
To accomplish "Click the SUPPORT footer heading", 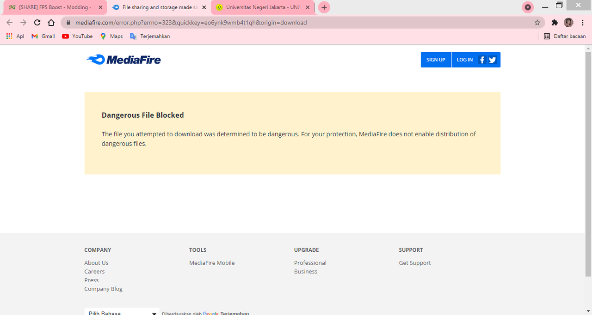I will [411, 250].
